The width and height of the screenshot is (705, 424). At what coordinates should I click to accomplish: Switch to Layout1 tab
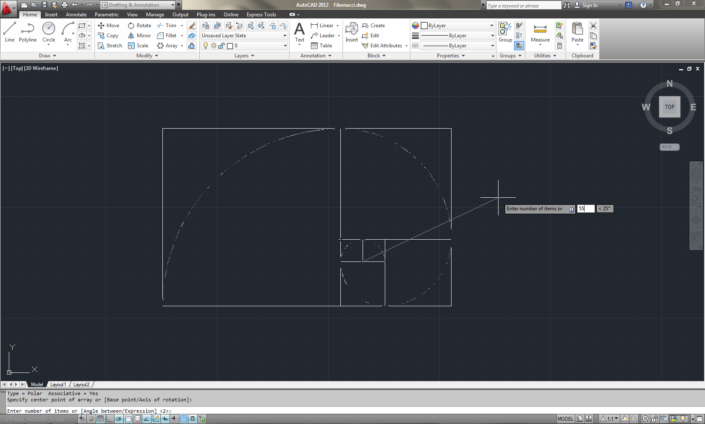[x=58, y=385]
